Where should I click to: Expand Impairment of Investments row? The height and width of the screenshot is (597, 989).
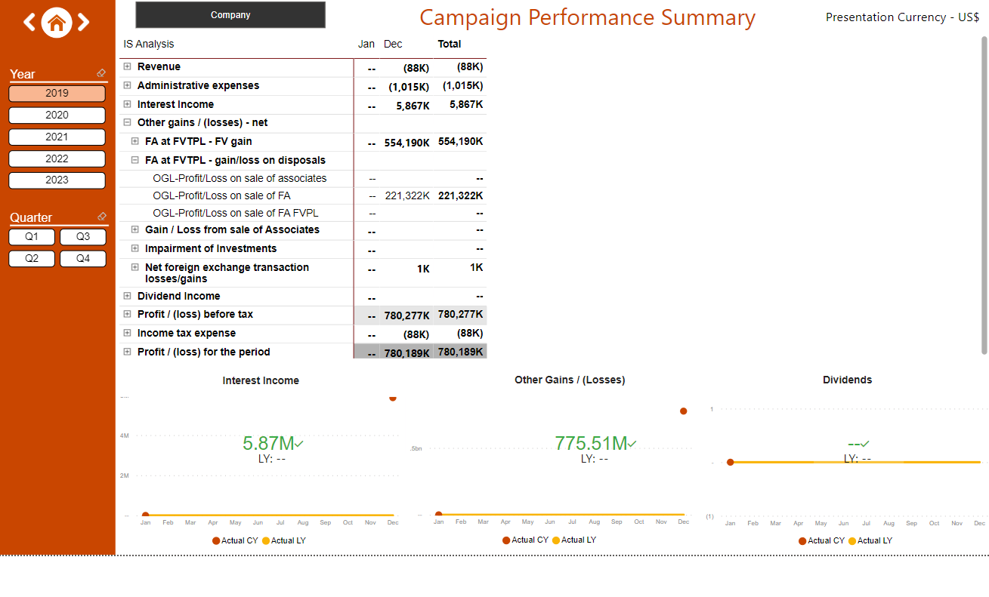pyautogui.click(x=135, y=248)
